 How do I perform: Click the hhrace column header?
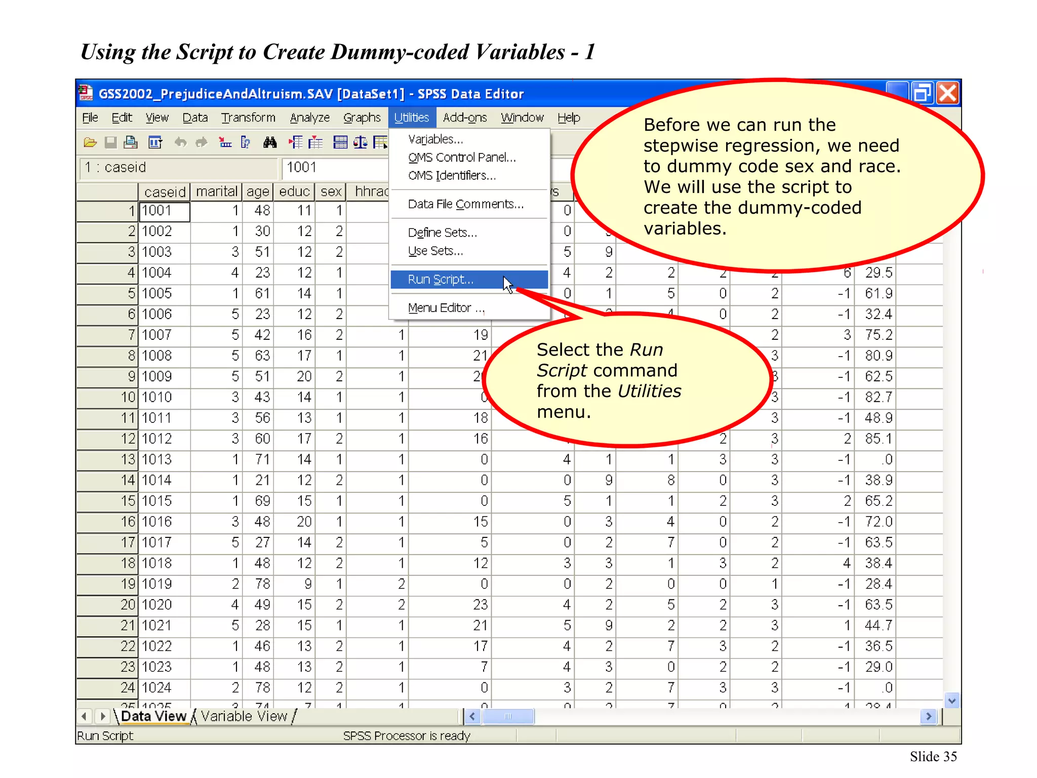tap(368, 191)
